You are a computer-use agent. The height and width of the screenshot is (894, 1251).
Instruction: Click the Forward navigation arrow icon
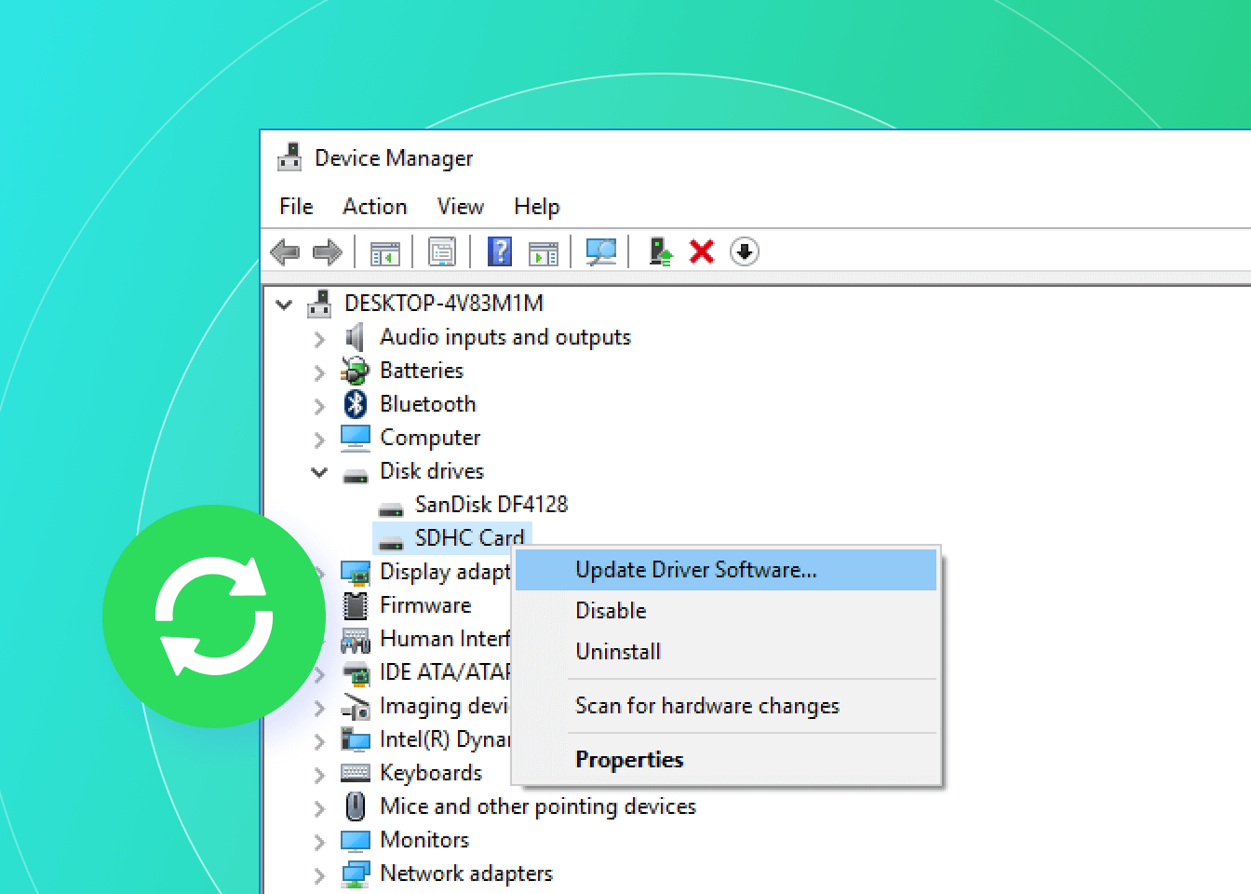tap(328, 251)
